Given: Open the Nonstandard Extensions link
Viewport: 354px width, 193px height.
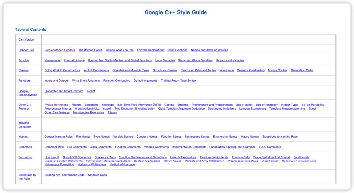Looking at the screenshot, I should pyautogui.click(x=88, y=112).
